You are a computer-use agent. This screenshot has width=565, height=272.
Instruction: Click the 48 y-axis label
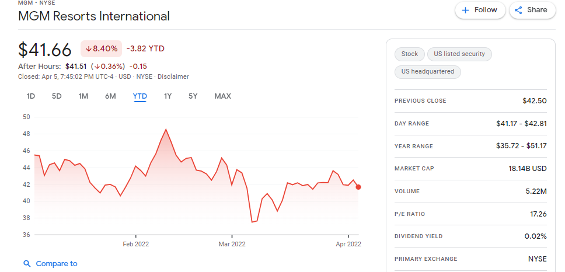(x=27, y=134)
